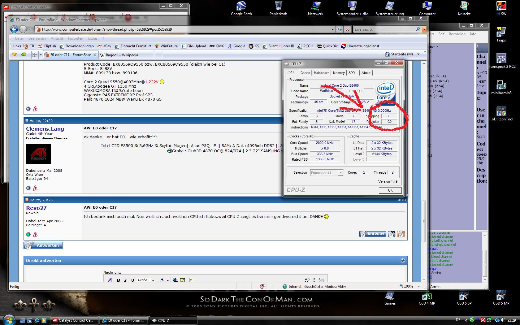The image size is (520, 325).
Task: Click the Insert Image editor icon
Action: coord(183,280)
